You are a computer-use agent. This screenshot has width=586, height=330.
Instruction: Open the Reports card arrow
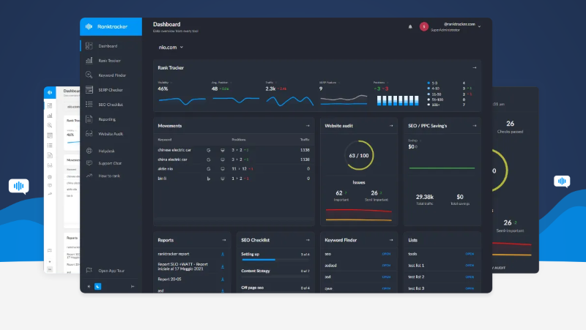pos(224,240)
